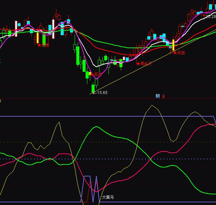Click the leftmost ★买进 buy signal marker
Image resolution: width=216 pixels, height=205 pixels.
tap(43, 45)
